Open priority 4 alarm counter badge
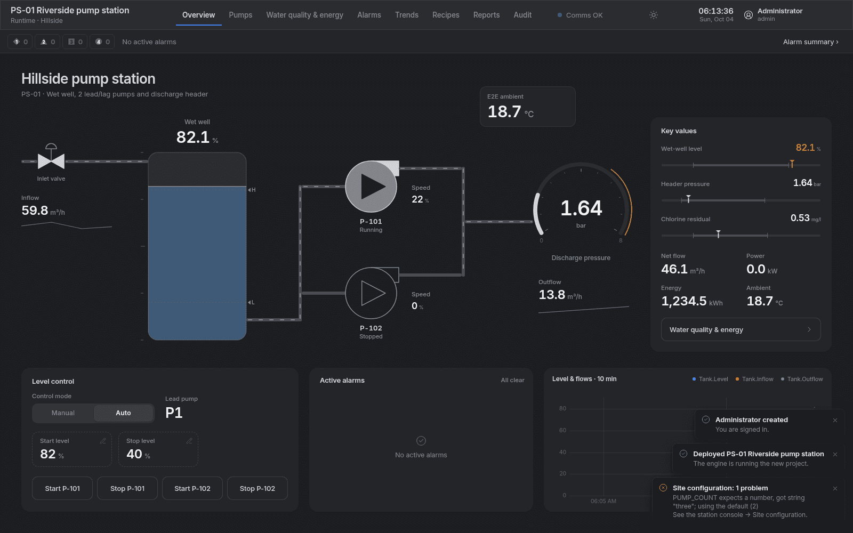853x533 pixels. (102, 42)
